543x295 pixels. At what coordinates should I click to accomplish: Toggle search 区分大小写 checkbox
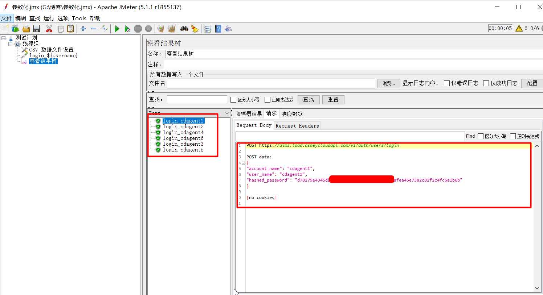click(233, 100)
